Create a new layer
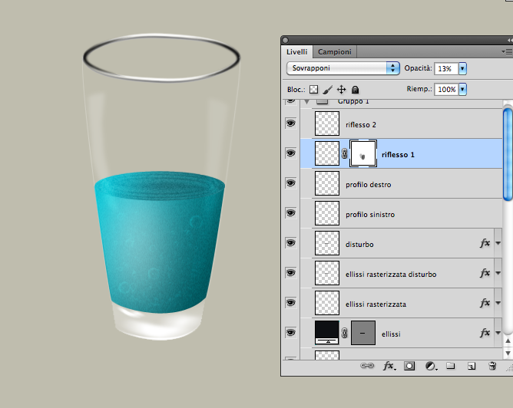This screenshot has width=513, height=408. click(472, 366)
